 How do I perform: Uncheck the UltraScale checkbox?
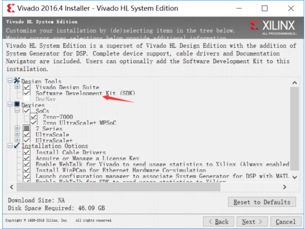(26, 134)
